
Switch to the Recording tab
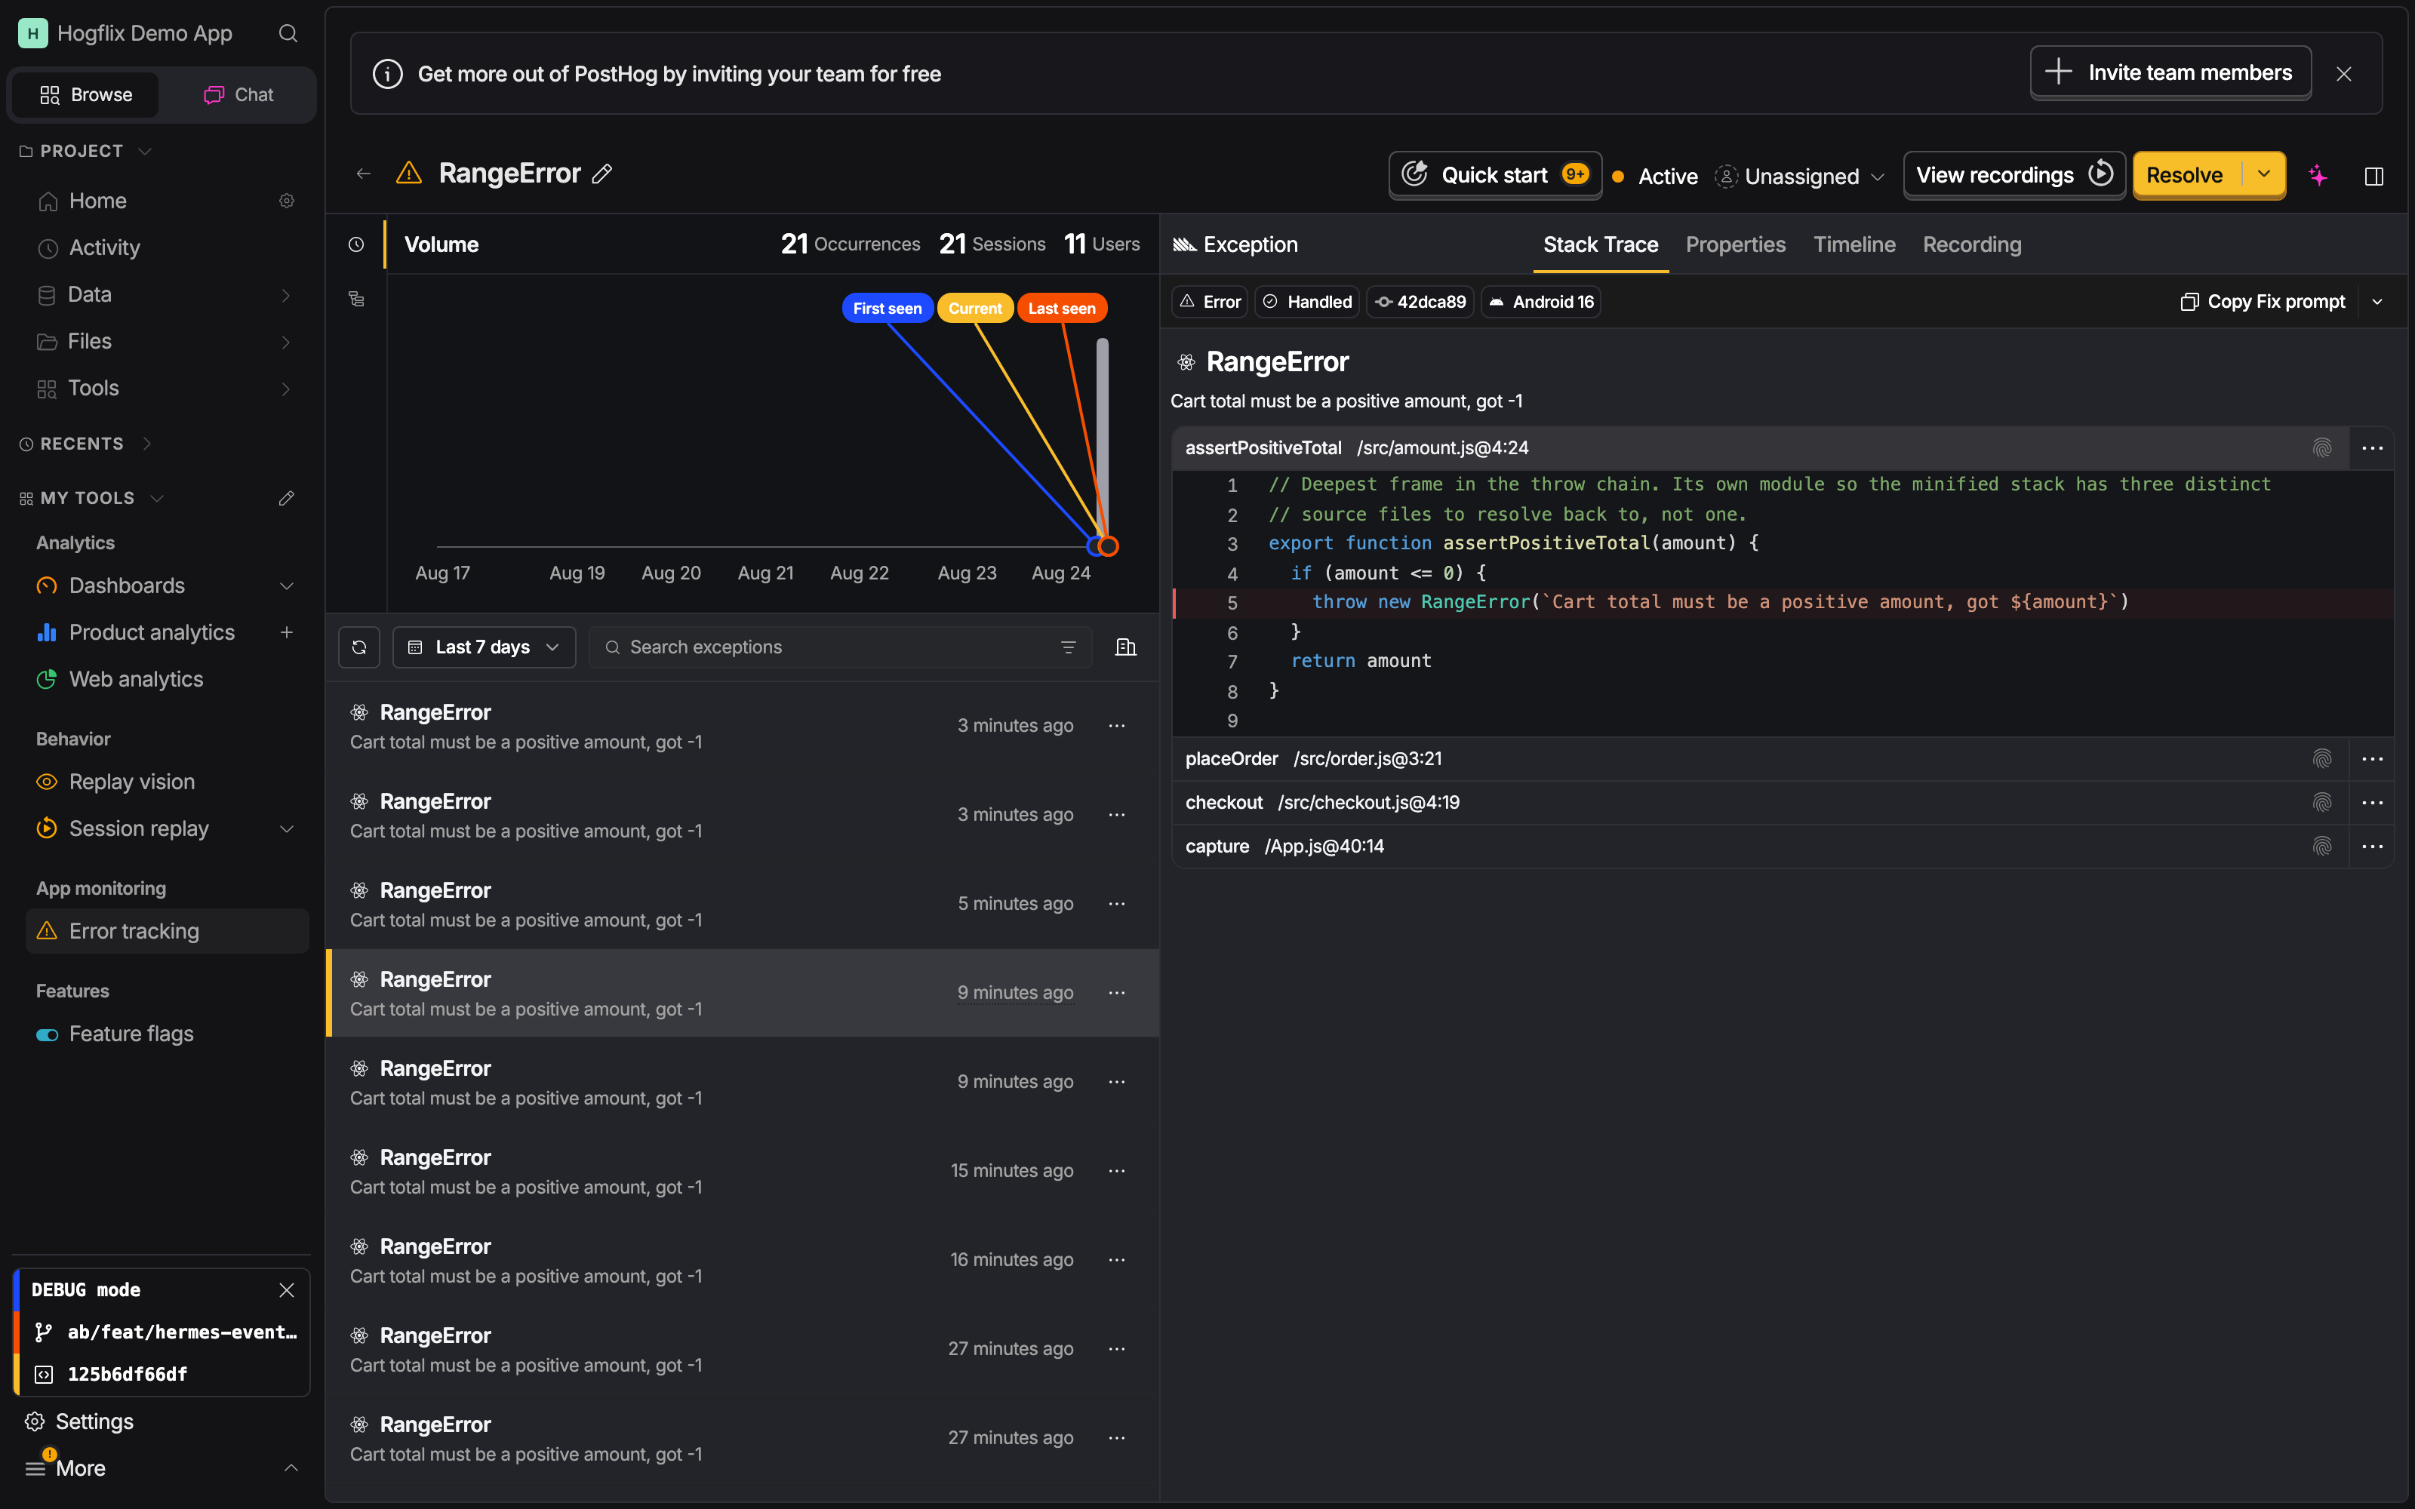[x=1972, y=244]
